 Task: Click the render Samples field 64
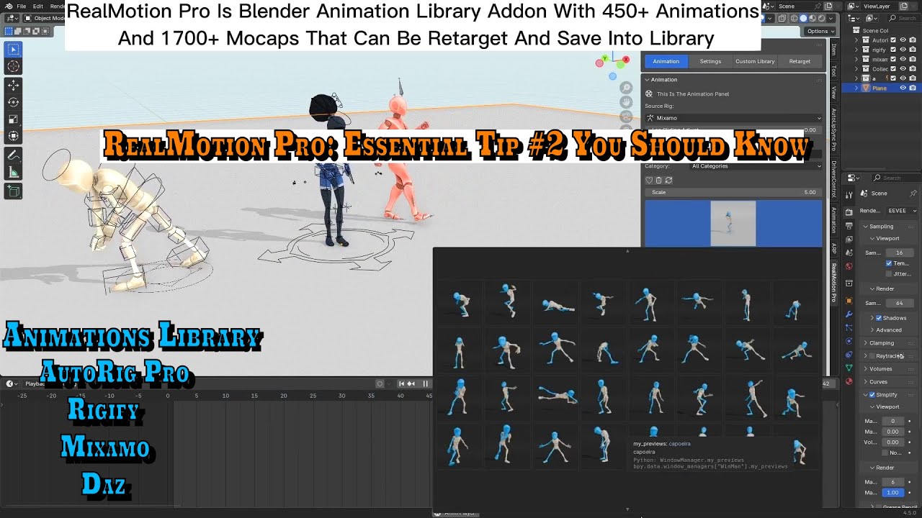click(x=899, y=303)
